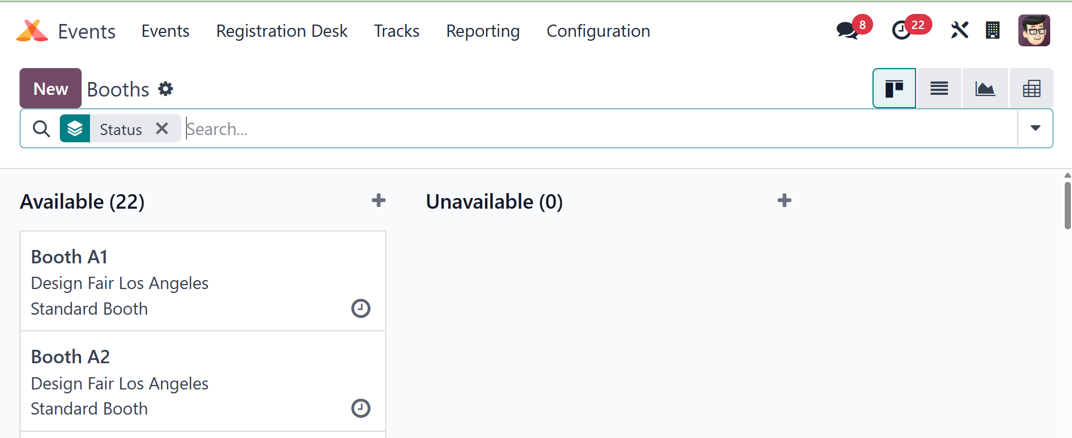Viewport: 1072px width, 438px height.
Task: Open the Configuration menu
Action: point(598,31)
